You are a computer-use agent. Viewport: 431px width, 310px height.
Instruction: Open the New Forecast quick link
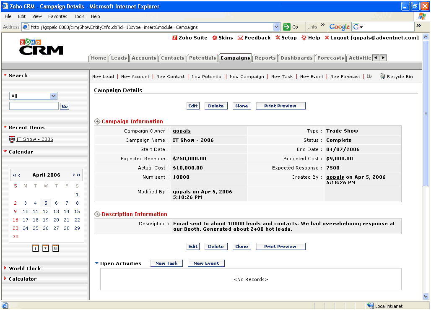pyautogui.click(x=345, y=76)
